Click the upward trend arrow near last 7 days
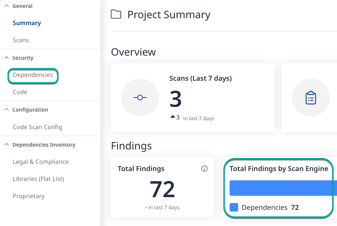 (x=172, y=117)
